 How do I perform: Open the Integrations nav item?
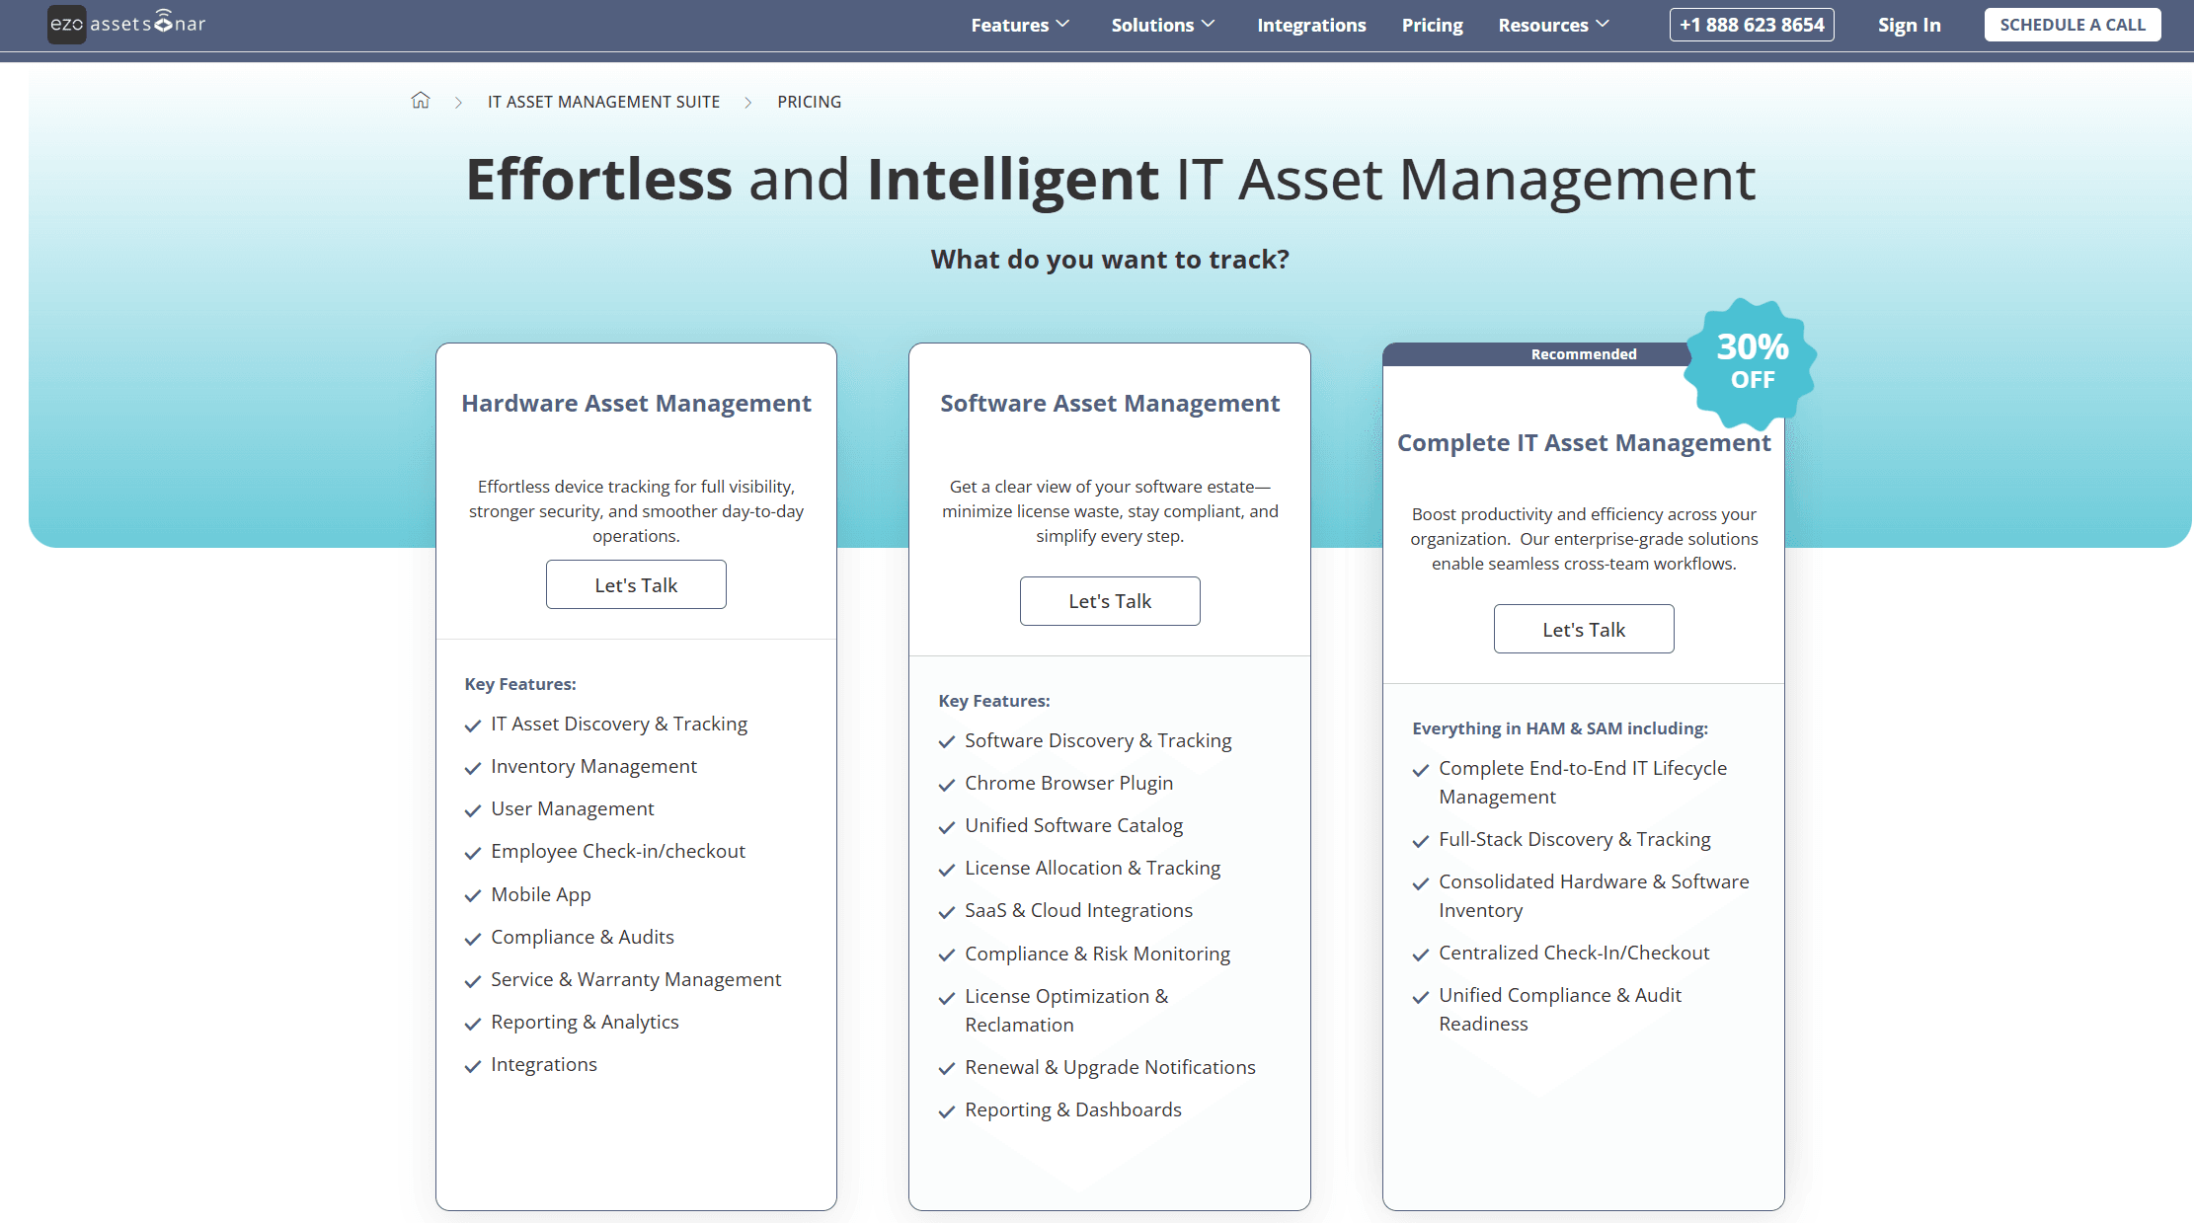click(x=1311, y=25)
